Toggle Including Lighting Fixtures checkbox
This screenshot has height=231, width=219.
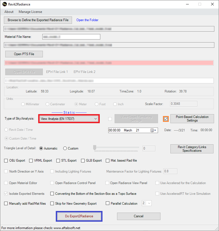coord(52,171)
